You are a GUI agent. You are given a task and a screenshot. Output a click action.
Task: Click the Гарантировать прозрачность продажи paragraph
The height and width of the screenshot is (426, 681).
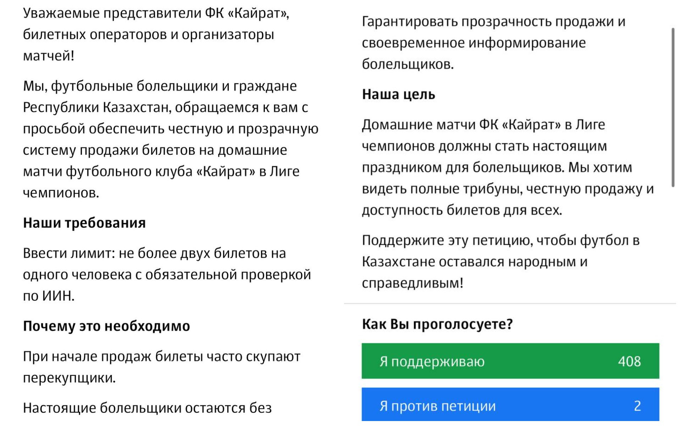point(493,43)
